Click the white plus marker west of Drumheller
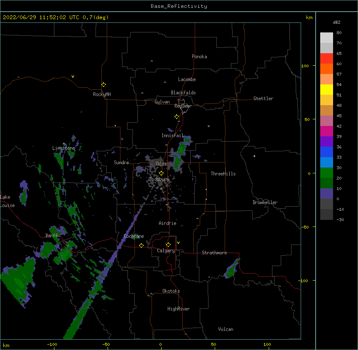Image resolution: width=358 pixels, height=350 pixels. pos(254,156)
